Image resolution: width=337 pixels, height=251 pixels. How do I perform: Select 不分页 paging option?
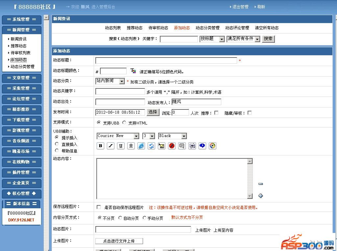tap(100, 218)
